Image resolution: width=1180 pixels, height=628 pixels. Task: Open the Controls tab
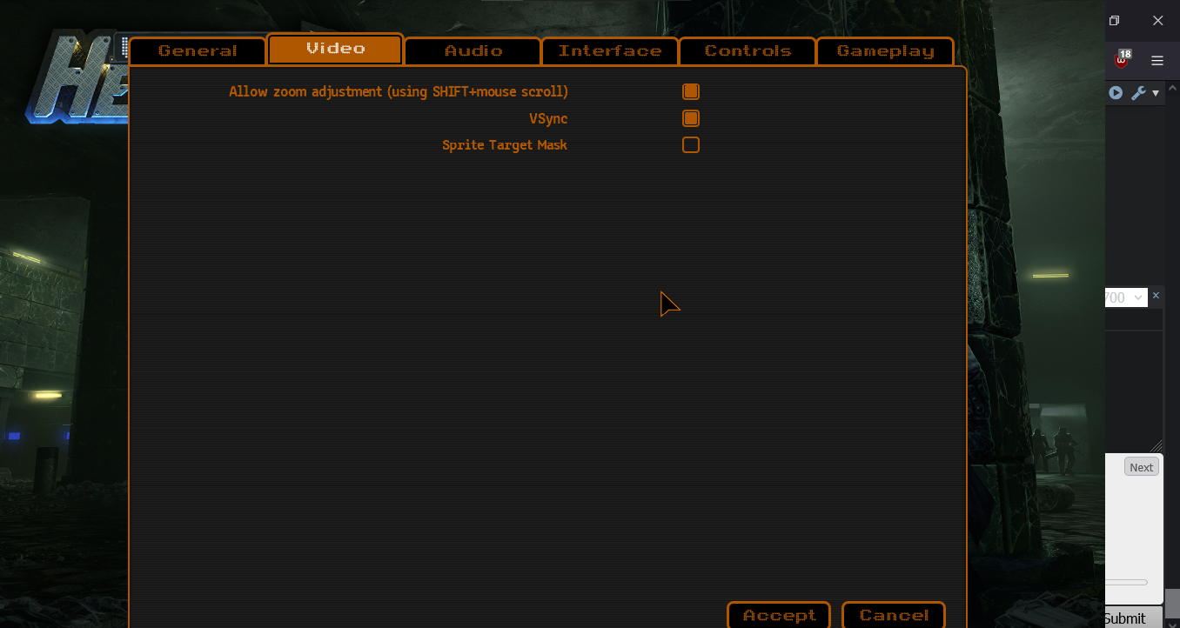tap(748, 51)
